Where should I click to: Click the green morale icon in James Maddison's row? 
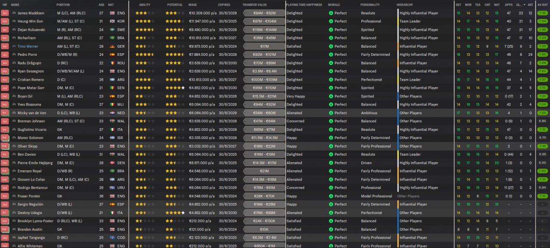(331, 13)
